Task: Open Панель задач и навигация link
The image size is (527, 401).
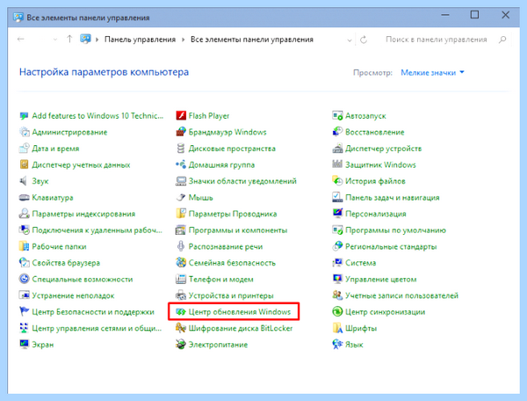Action: [x=393, y=198]
